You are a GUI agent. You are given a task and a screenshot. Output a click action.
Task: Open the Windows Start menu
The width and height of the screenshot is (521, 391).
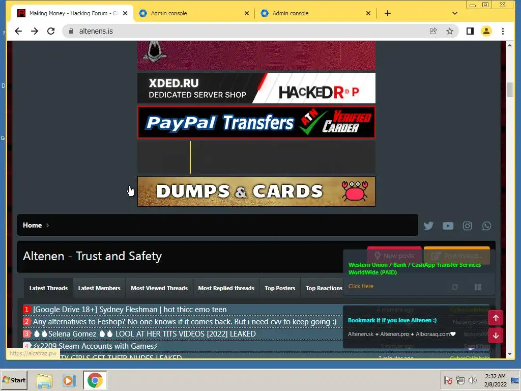(14, 380)
